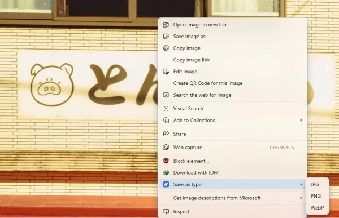Click the Share icon
This screenshot has width=339, height=218.
tap(166, 134)
